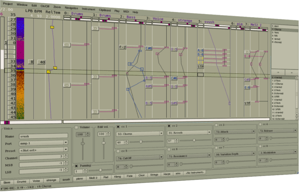Viewport: 302px width, 195px height.
Task: Adjust the Volume vertical slider
Action: coord(83,149)
